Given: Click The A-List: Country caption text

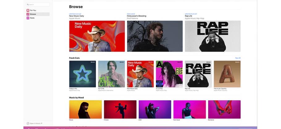Looking at the screenshot, I should [220, 88].
